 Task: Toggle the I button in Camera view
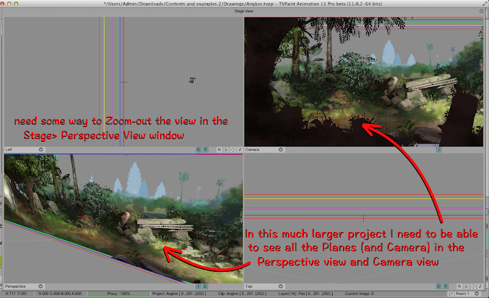click(439, 150)
